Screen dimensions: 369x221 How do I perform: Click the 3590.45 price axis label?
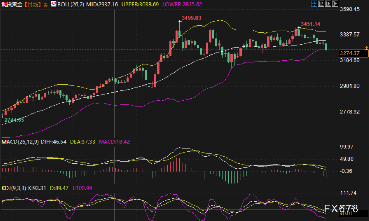click(350, 9)
